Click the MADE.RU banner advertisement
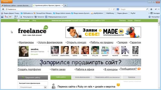 (x=103, y=32)
